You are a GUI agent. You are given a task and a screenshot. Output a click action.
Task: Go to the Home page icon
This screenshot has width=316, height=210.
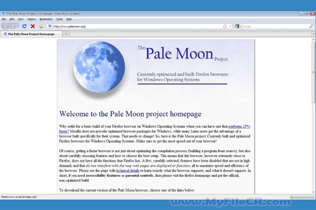coord(41,26)
